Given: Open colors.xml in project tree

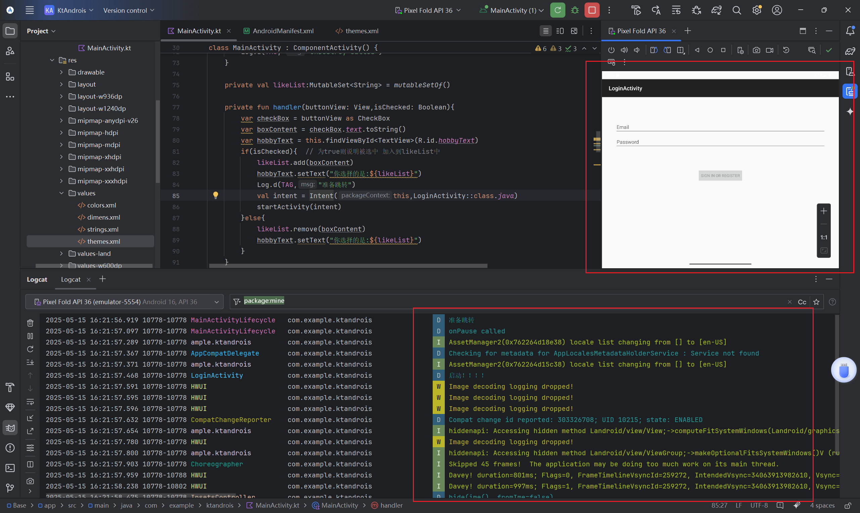Looking at the screenshot, I should [97, 205].
